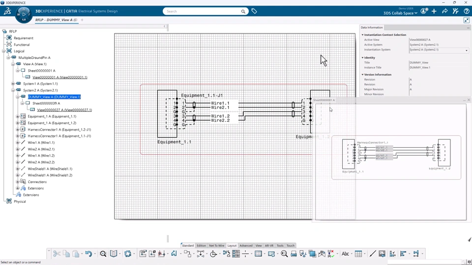Expand the Connections tree node
This screenshot has width=472, height=265.
click(x=18, y=182)
